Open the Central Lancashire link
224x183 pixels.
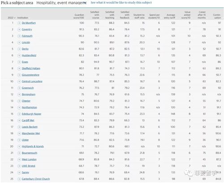(x=32, y=81)
